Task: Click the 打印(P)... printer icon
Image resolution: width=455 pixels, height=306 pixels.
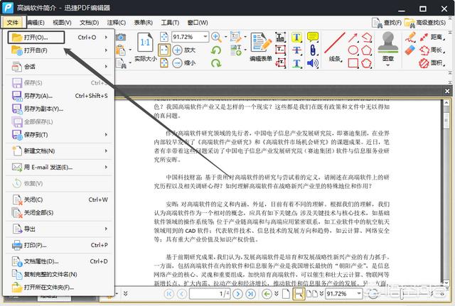Action: click(17, 245)
